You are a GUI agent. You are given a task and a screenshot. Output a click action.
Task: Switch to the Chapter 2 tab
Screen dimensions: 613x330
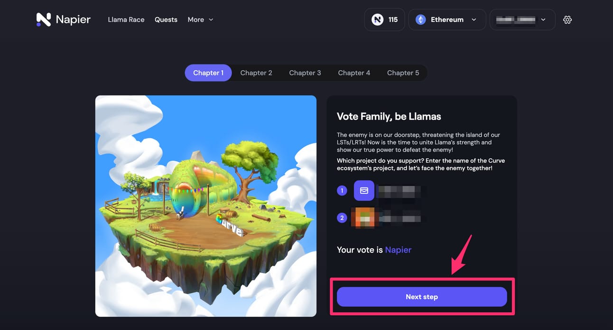256,73
